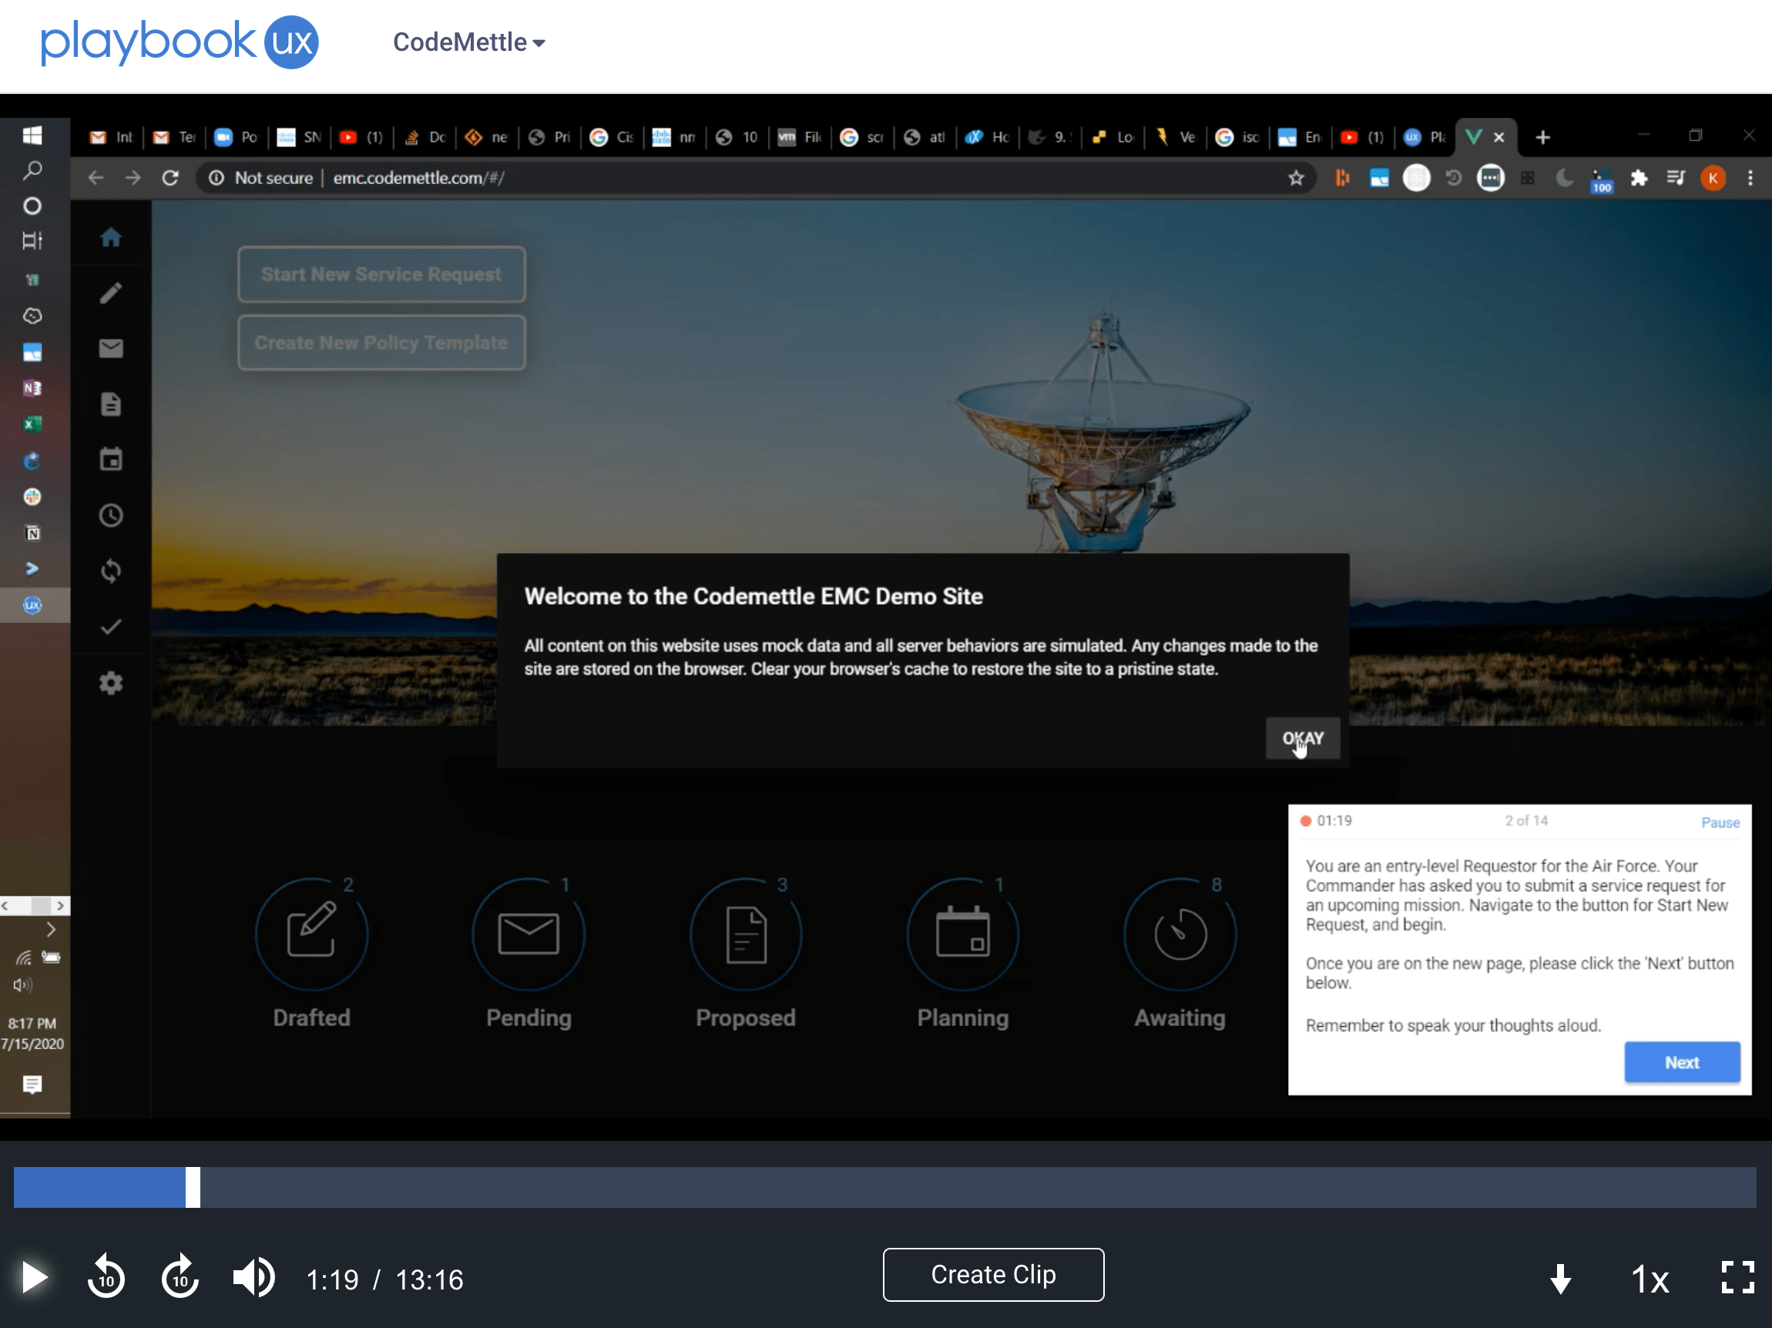The height and width of the screenshot is (1328, 1772).
Task: Open the settings gear in sidebar
Action: [110, 683]
